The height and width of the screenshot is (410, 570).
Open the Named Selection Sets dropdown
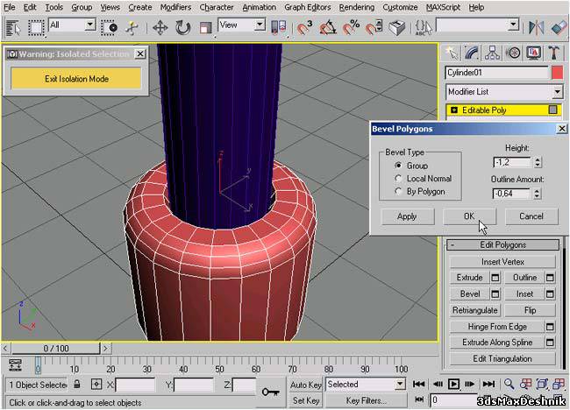513,25
